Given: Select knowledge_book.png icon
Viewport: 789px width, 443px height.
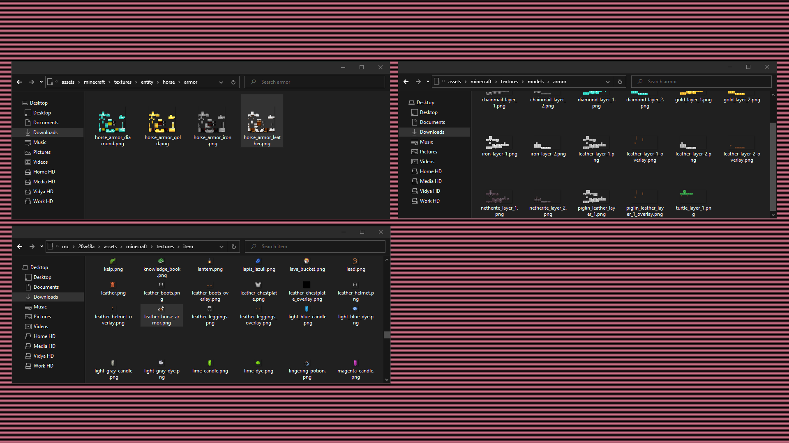Looking at the screenshot, I should pyautogui.click(x=161, y=261).
